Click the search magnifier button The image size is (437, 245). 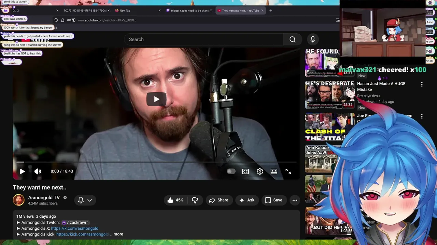coord(293,39)
